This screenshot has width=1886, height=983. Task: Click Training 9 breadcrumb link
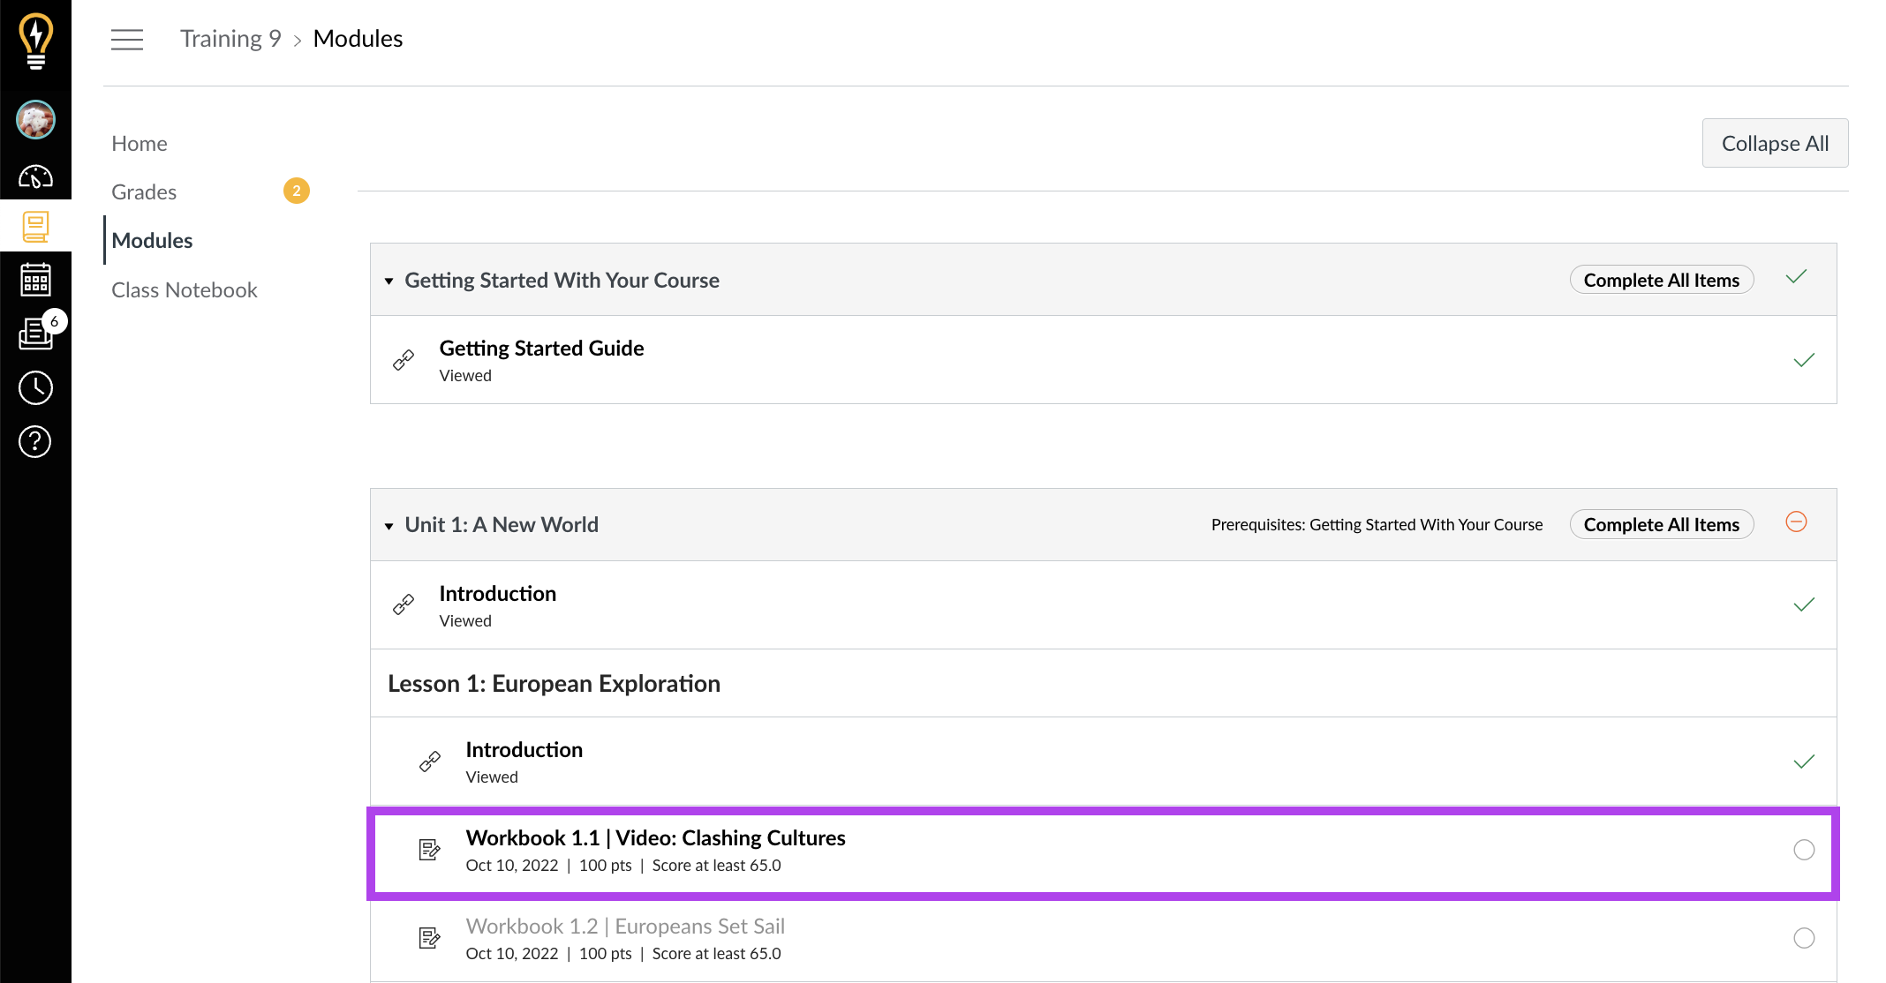pos(230,39)
